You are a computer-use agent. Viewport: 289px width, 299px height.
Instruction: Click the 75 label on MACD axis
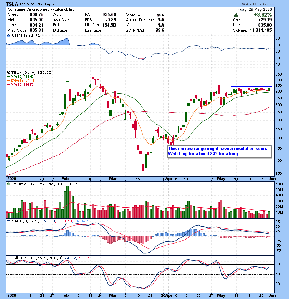click(x=277, y=222)
